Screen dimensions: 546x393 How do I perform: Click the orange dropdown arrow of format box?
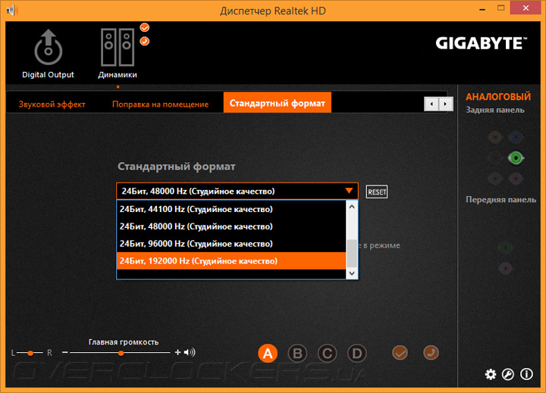point(349,191)
